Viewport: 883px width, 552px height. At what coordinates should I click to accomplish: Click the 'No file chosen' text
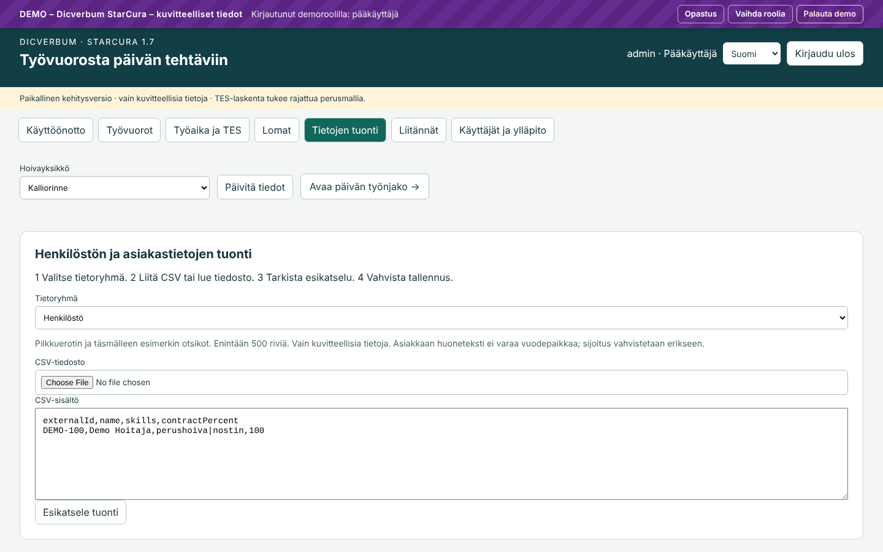tap(123, 382)
